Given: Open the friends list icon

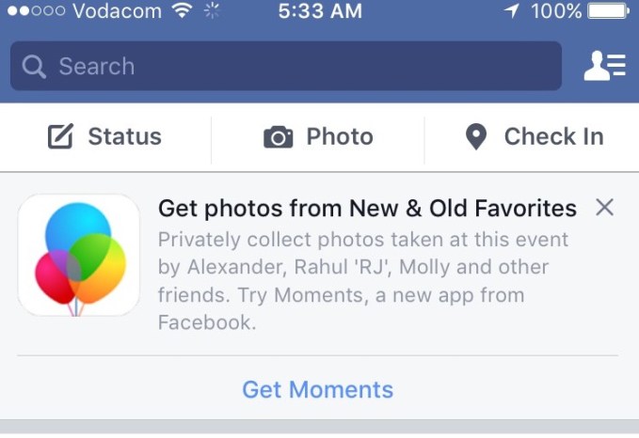Looking at the screenshot, I should (604, 66).
